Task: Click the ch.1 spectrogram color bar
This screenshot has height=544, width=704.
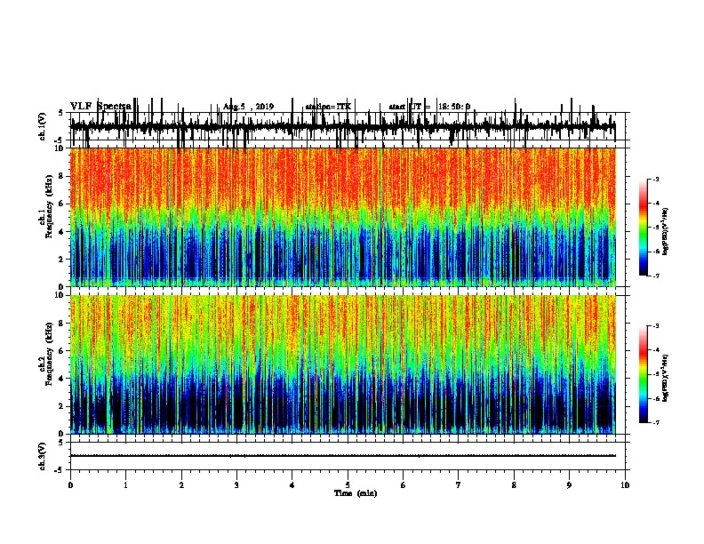Action: (644, 228)
